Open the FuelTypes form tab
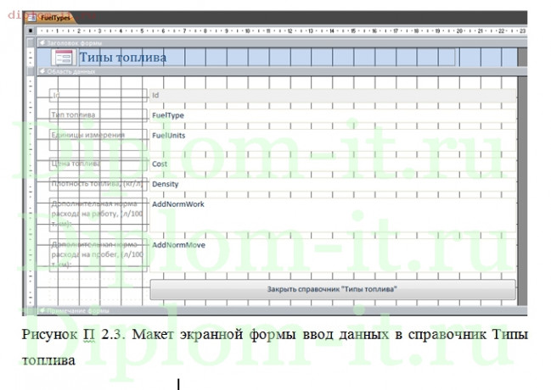The height and width of the screenshot is (390, 551). (x=51, y=18)
